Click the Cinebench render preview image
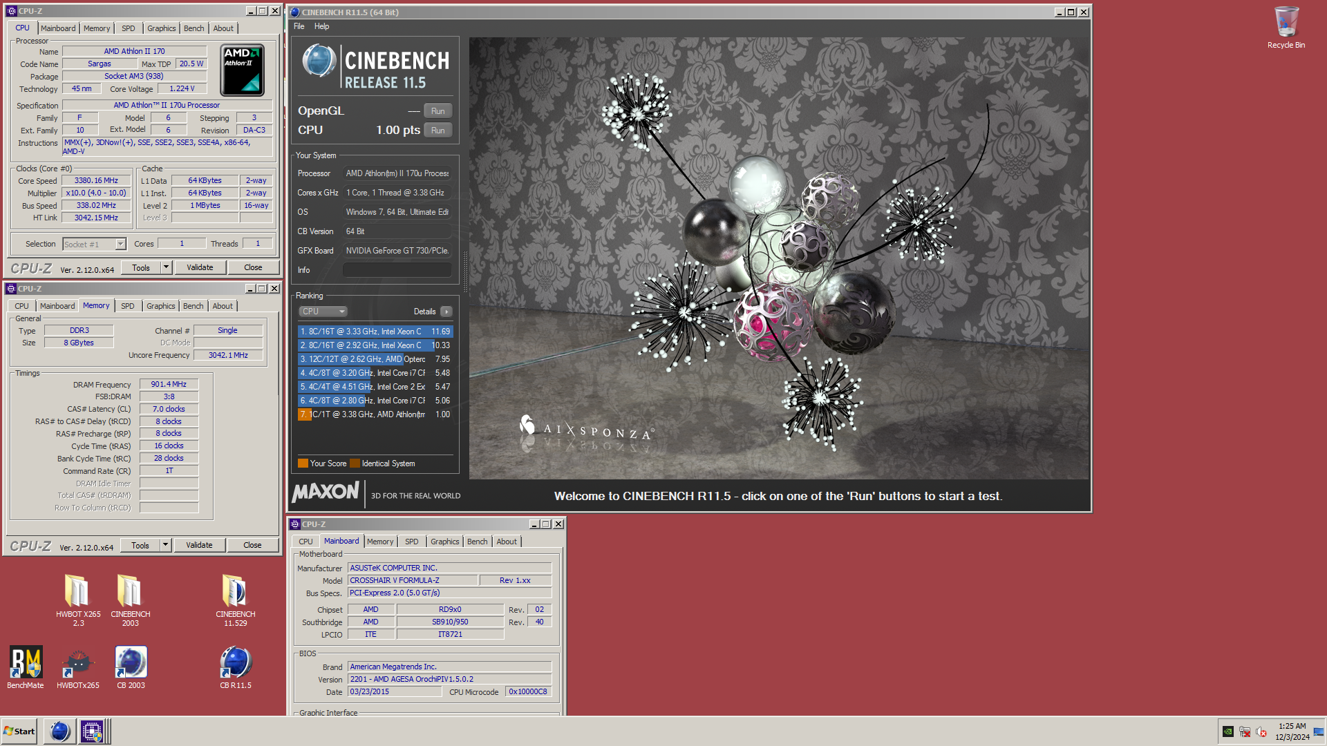The height and width of the screenshot is (746, 1327). click(779, 258)
